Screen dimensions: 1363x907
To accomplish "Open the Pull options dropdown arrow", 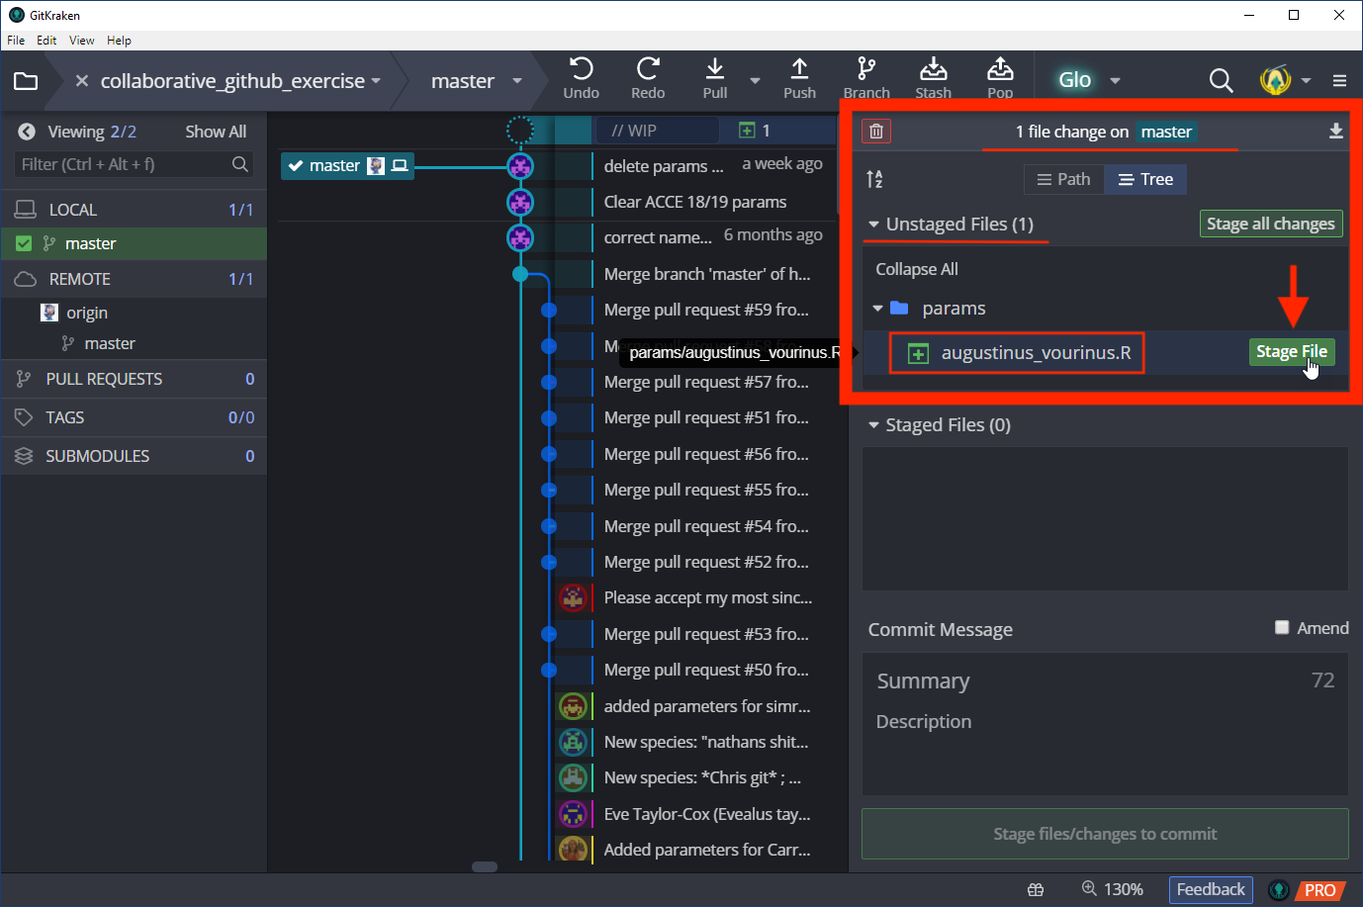I will click(755, 81).
